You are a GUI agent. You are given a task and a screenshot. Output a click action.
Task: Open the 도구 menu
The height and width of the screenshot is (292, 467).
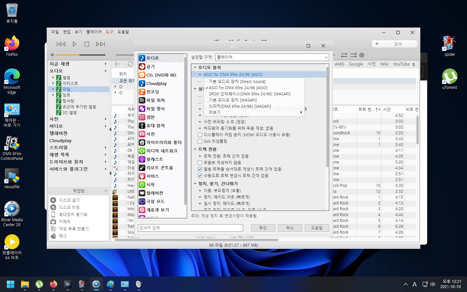coord(110,32)
